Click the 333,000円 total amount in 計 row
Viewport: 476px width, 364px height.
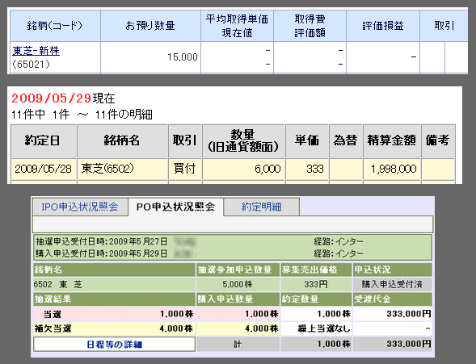coord(392,345)
